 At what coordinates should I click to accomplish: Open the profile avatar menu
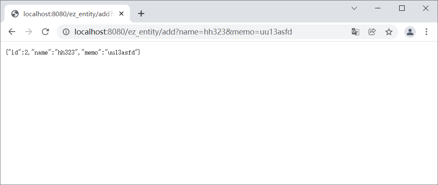pos(410,32)
